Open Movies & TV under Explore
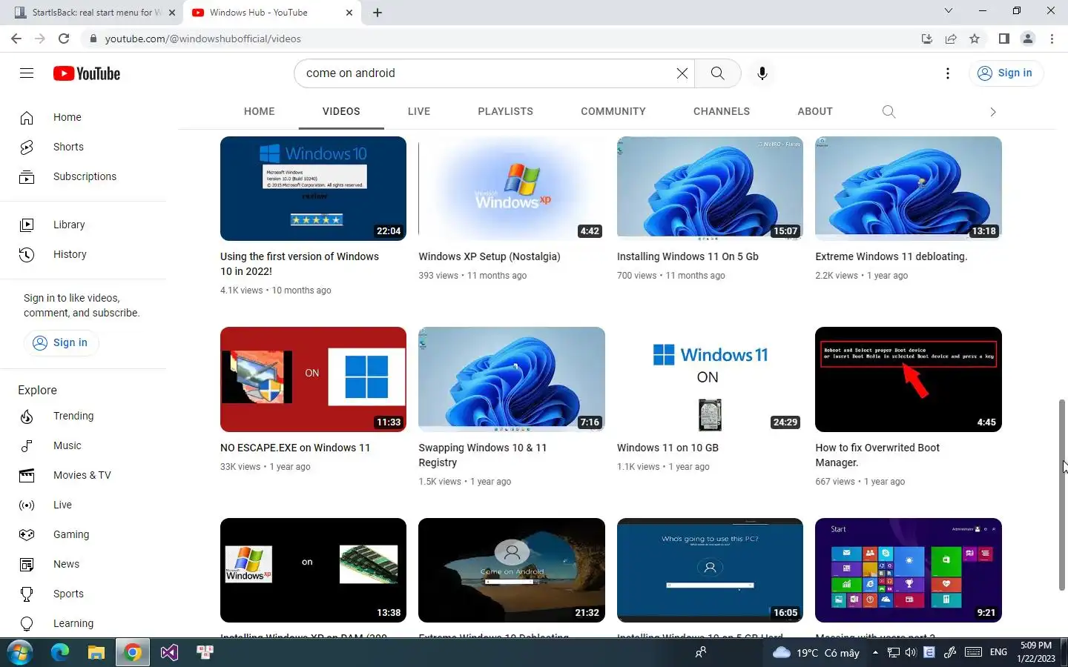This screenshot has height=667, width=1068. point(83,475)
